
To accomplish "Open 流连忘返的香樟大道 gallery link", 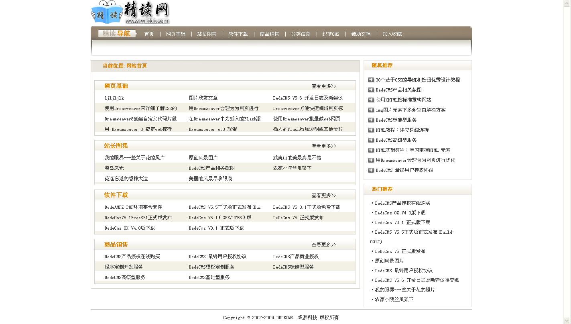I will coord(126,179).
